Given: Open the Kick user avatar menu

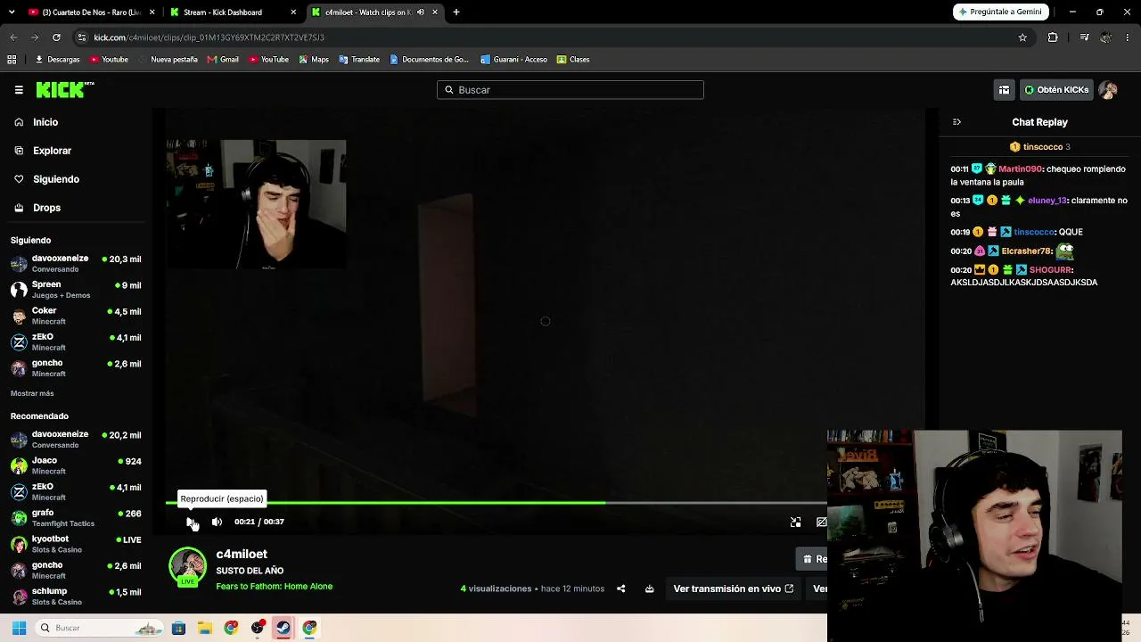Looking at the screenshot, I should click(1108, 89).
